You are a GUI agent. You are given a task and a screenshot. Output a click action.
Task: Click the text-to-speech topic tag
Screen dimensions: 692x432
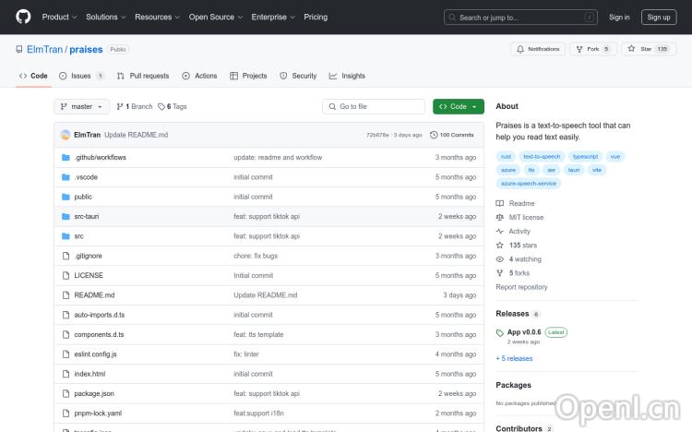(542, 157)
